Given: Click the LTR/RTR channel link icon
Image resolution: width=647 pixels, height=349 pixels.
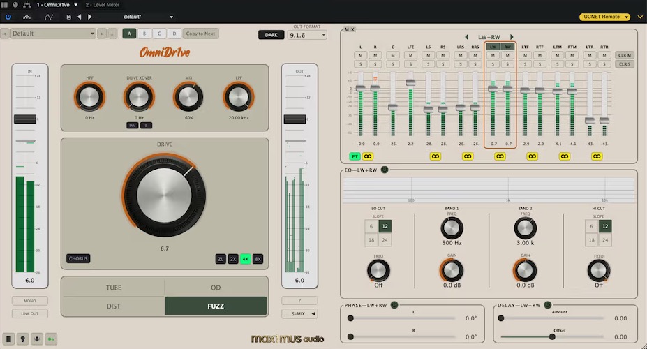Looking at the screenshot, I should [x=597, y=156].
